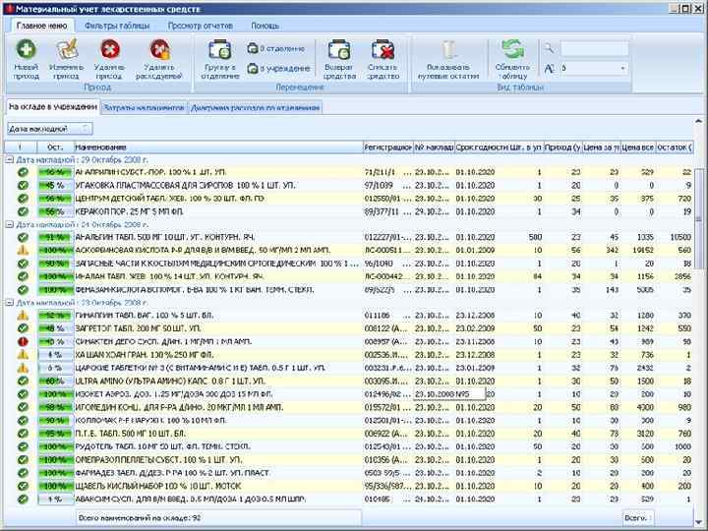Click the Новый приход icon
Screen dimensions: 708x531
click(x=26, y=50)
